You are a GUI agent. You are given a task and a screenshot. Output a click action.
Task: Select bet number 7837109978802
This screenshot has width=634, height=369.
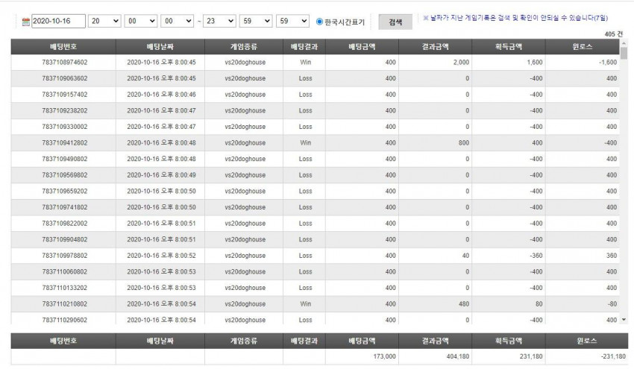(65, 256)
